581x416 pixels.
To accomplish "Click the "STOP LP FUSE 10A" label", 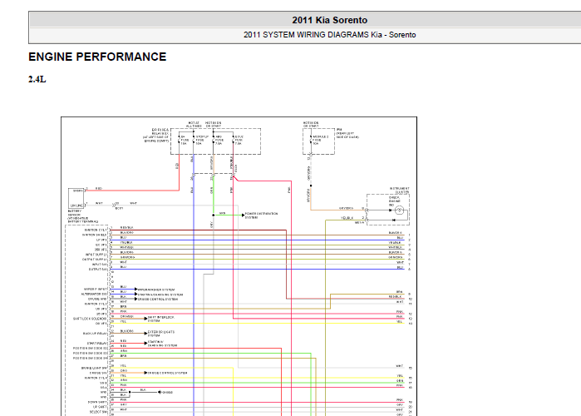I will [202, 140].
